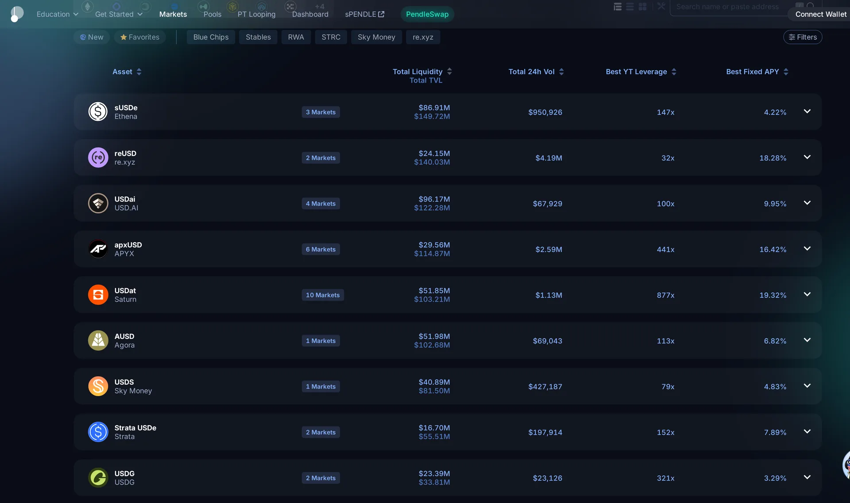The height and width of the screenshot is (503, 850).
Task: Go to the Markets tab
Action: (x=173, y=14)
